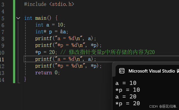Place cursor on 'int* p = &a;' line
The height and width of the screenshot is (110, 179).
pos(52,32)
